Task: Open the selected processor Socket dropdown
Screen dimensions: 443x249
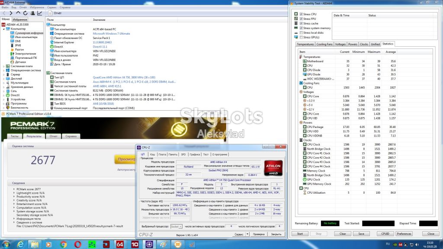Action: [177, 227]
